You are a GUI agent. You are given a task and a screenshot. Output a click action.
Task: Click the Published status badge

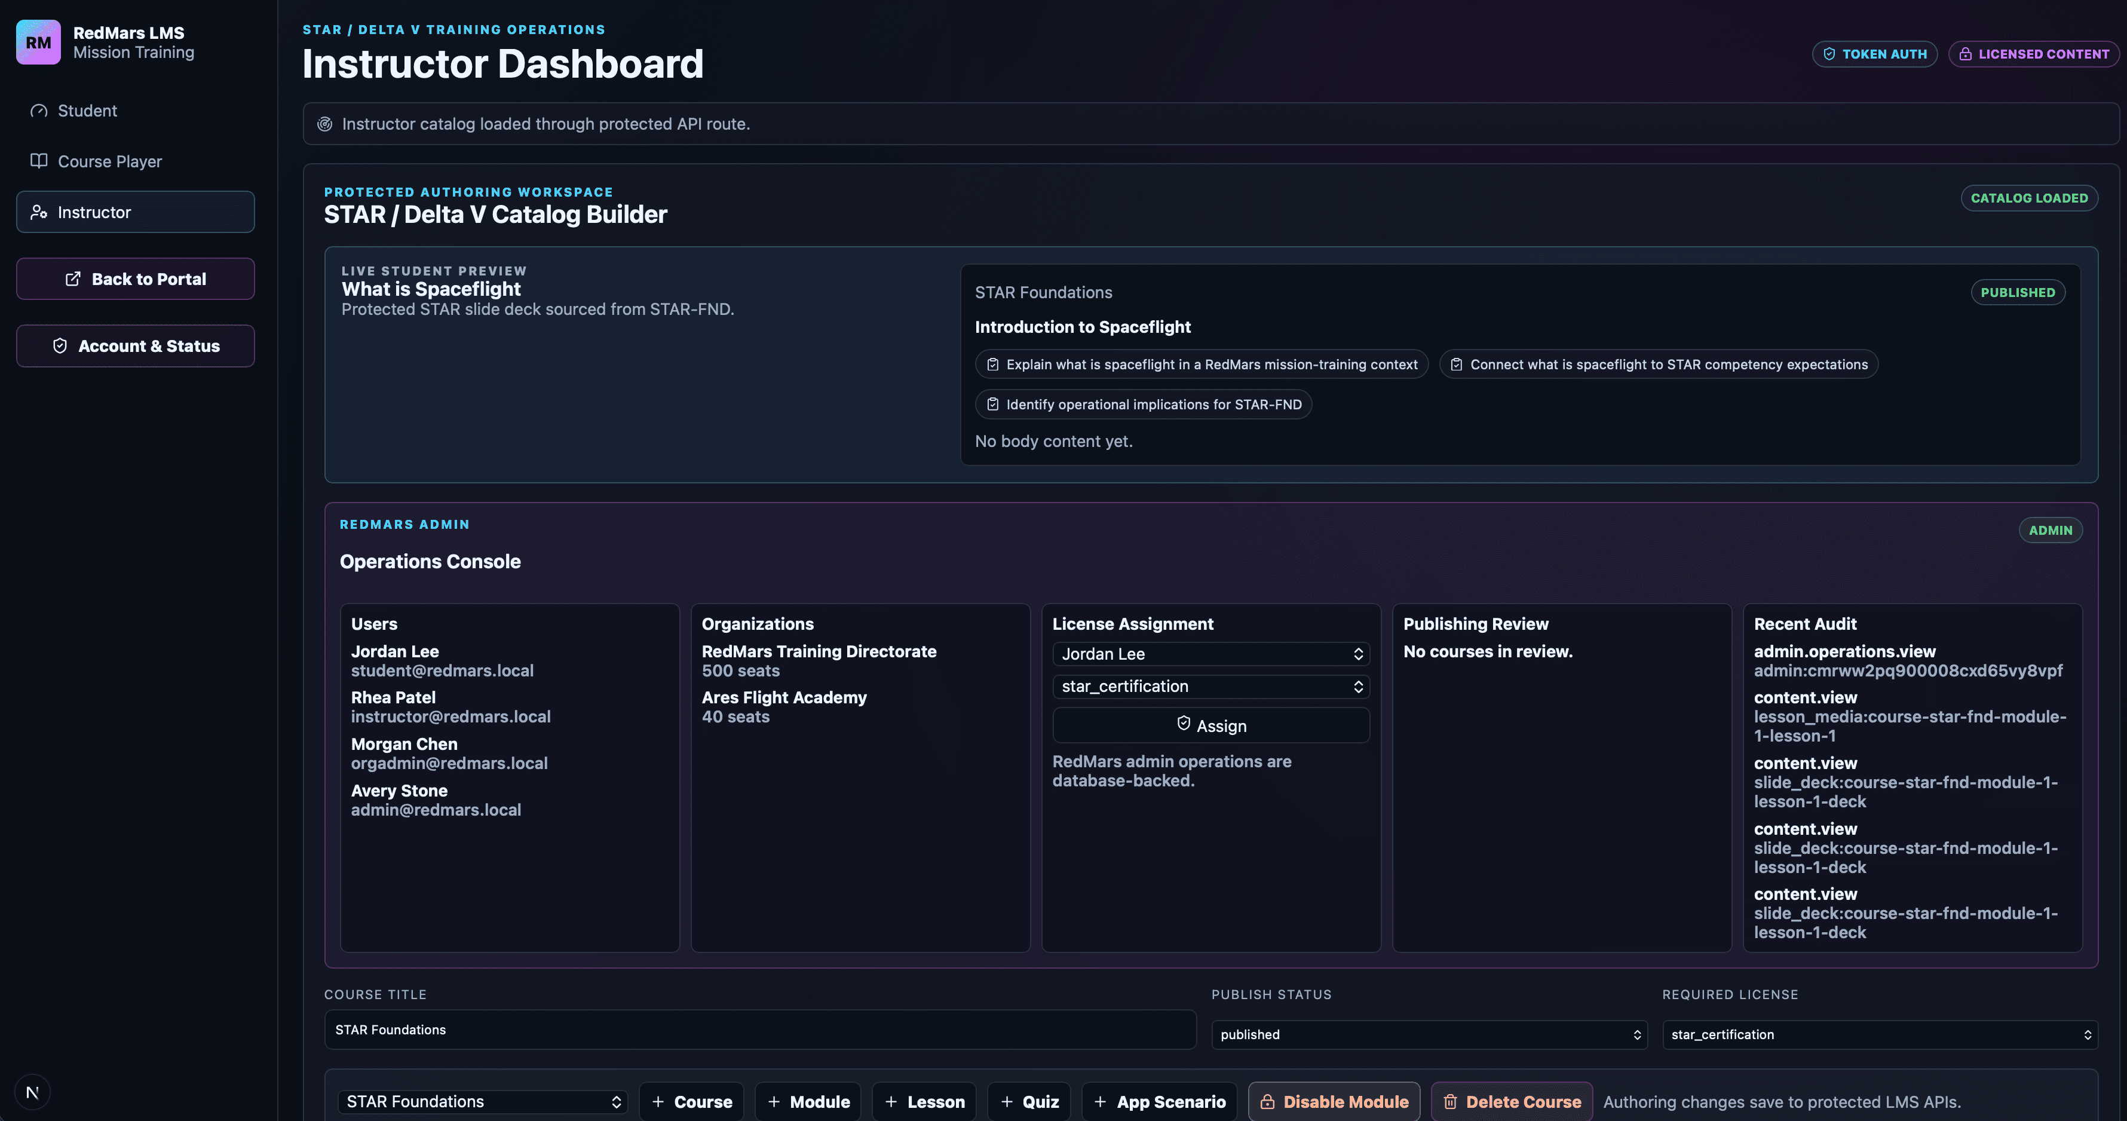coord(2017,292)
